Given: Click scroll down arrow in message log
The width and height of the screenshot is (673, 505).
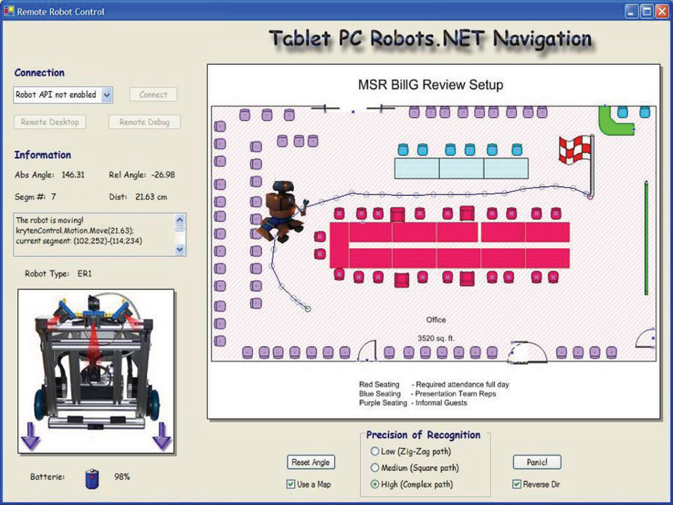Looking at the screenshot, I should coord(180,249).
